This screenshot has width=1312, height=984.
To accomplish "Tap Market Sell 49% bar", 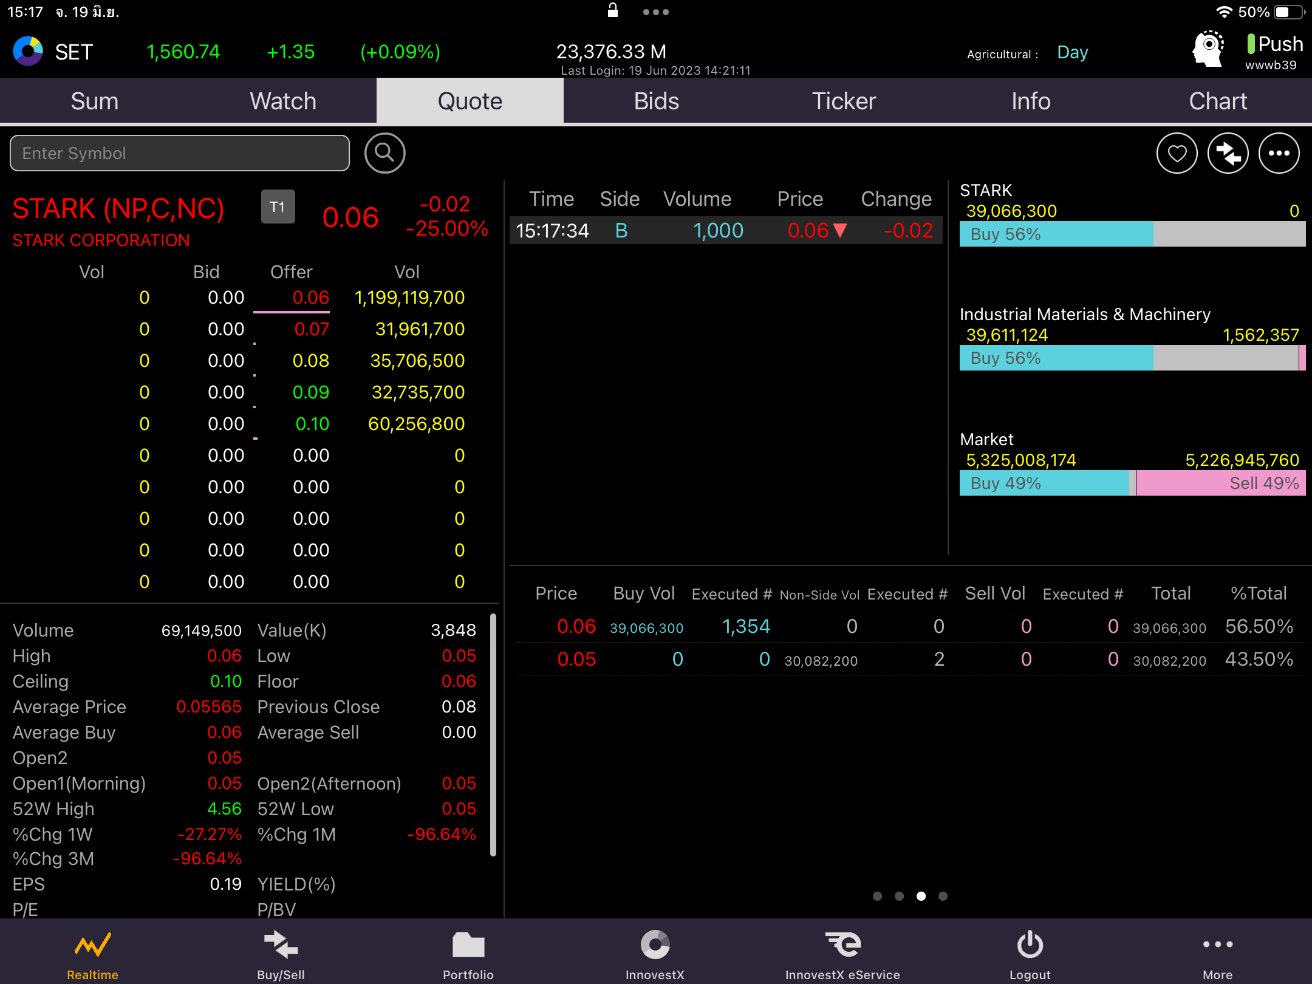I will tap(1221, 483).
